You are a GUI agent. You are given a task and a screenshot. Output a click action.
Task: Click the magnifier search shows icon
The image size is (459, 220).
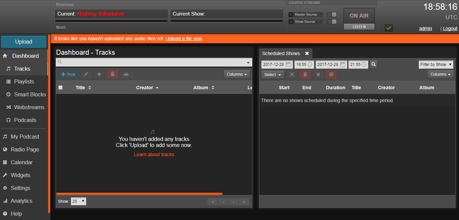click(x=373, y=65)
